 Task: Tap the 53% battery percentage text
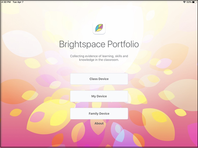point(189,2)
